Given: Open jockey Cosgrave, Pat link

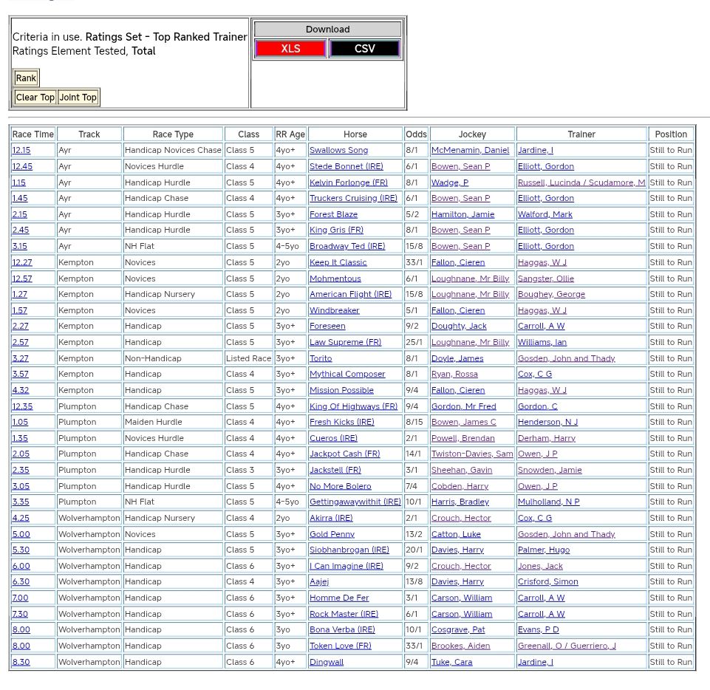Looking at the screenshot, I should coord(458,630).
